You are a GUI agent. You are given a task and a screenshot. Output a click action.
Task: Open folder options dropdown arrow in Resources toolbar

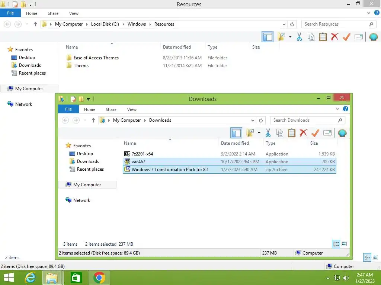[290, 37]
